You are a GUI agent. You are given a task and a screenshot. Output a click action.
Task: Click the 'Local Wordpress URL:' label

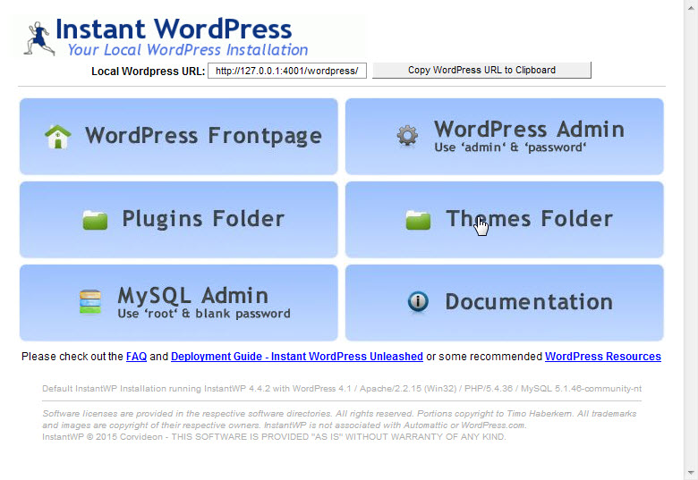tap(148, 72)
